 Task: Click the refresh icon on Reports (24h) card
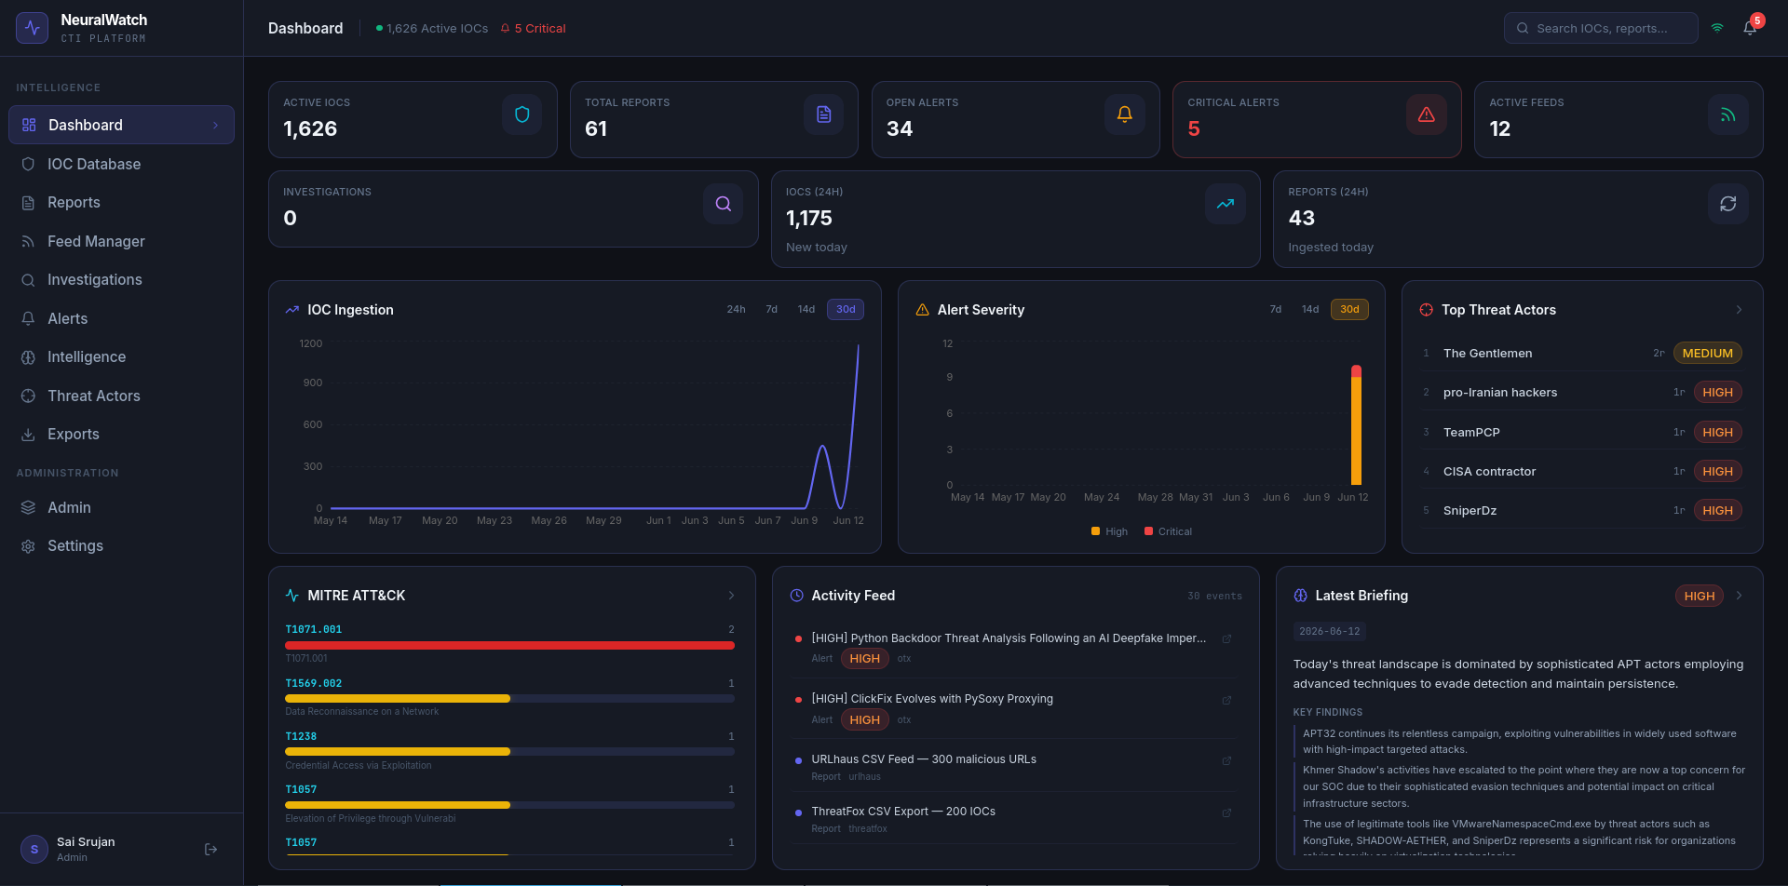point(1727,204)
